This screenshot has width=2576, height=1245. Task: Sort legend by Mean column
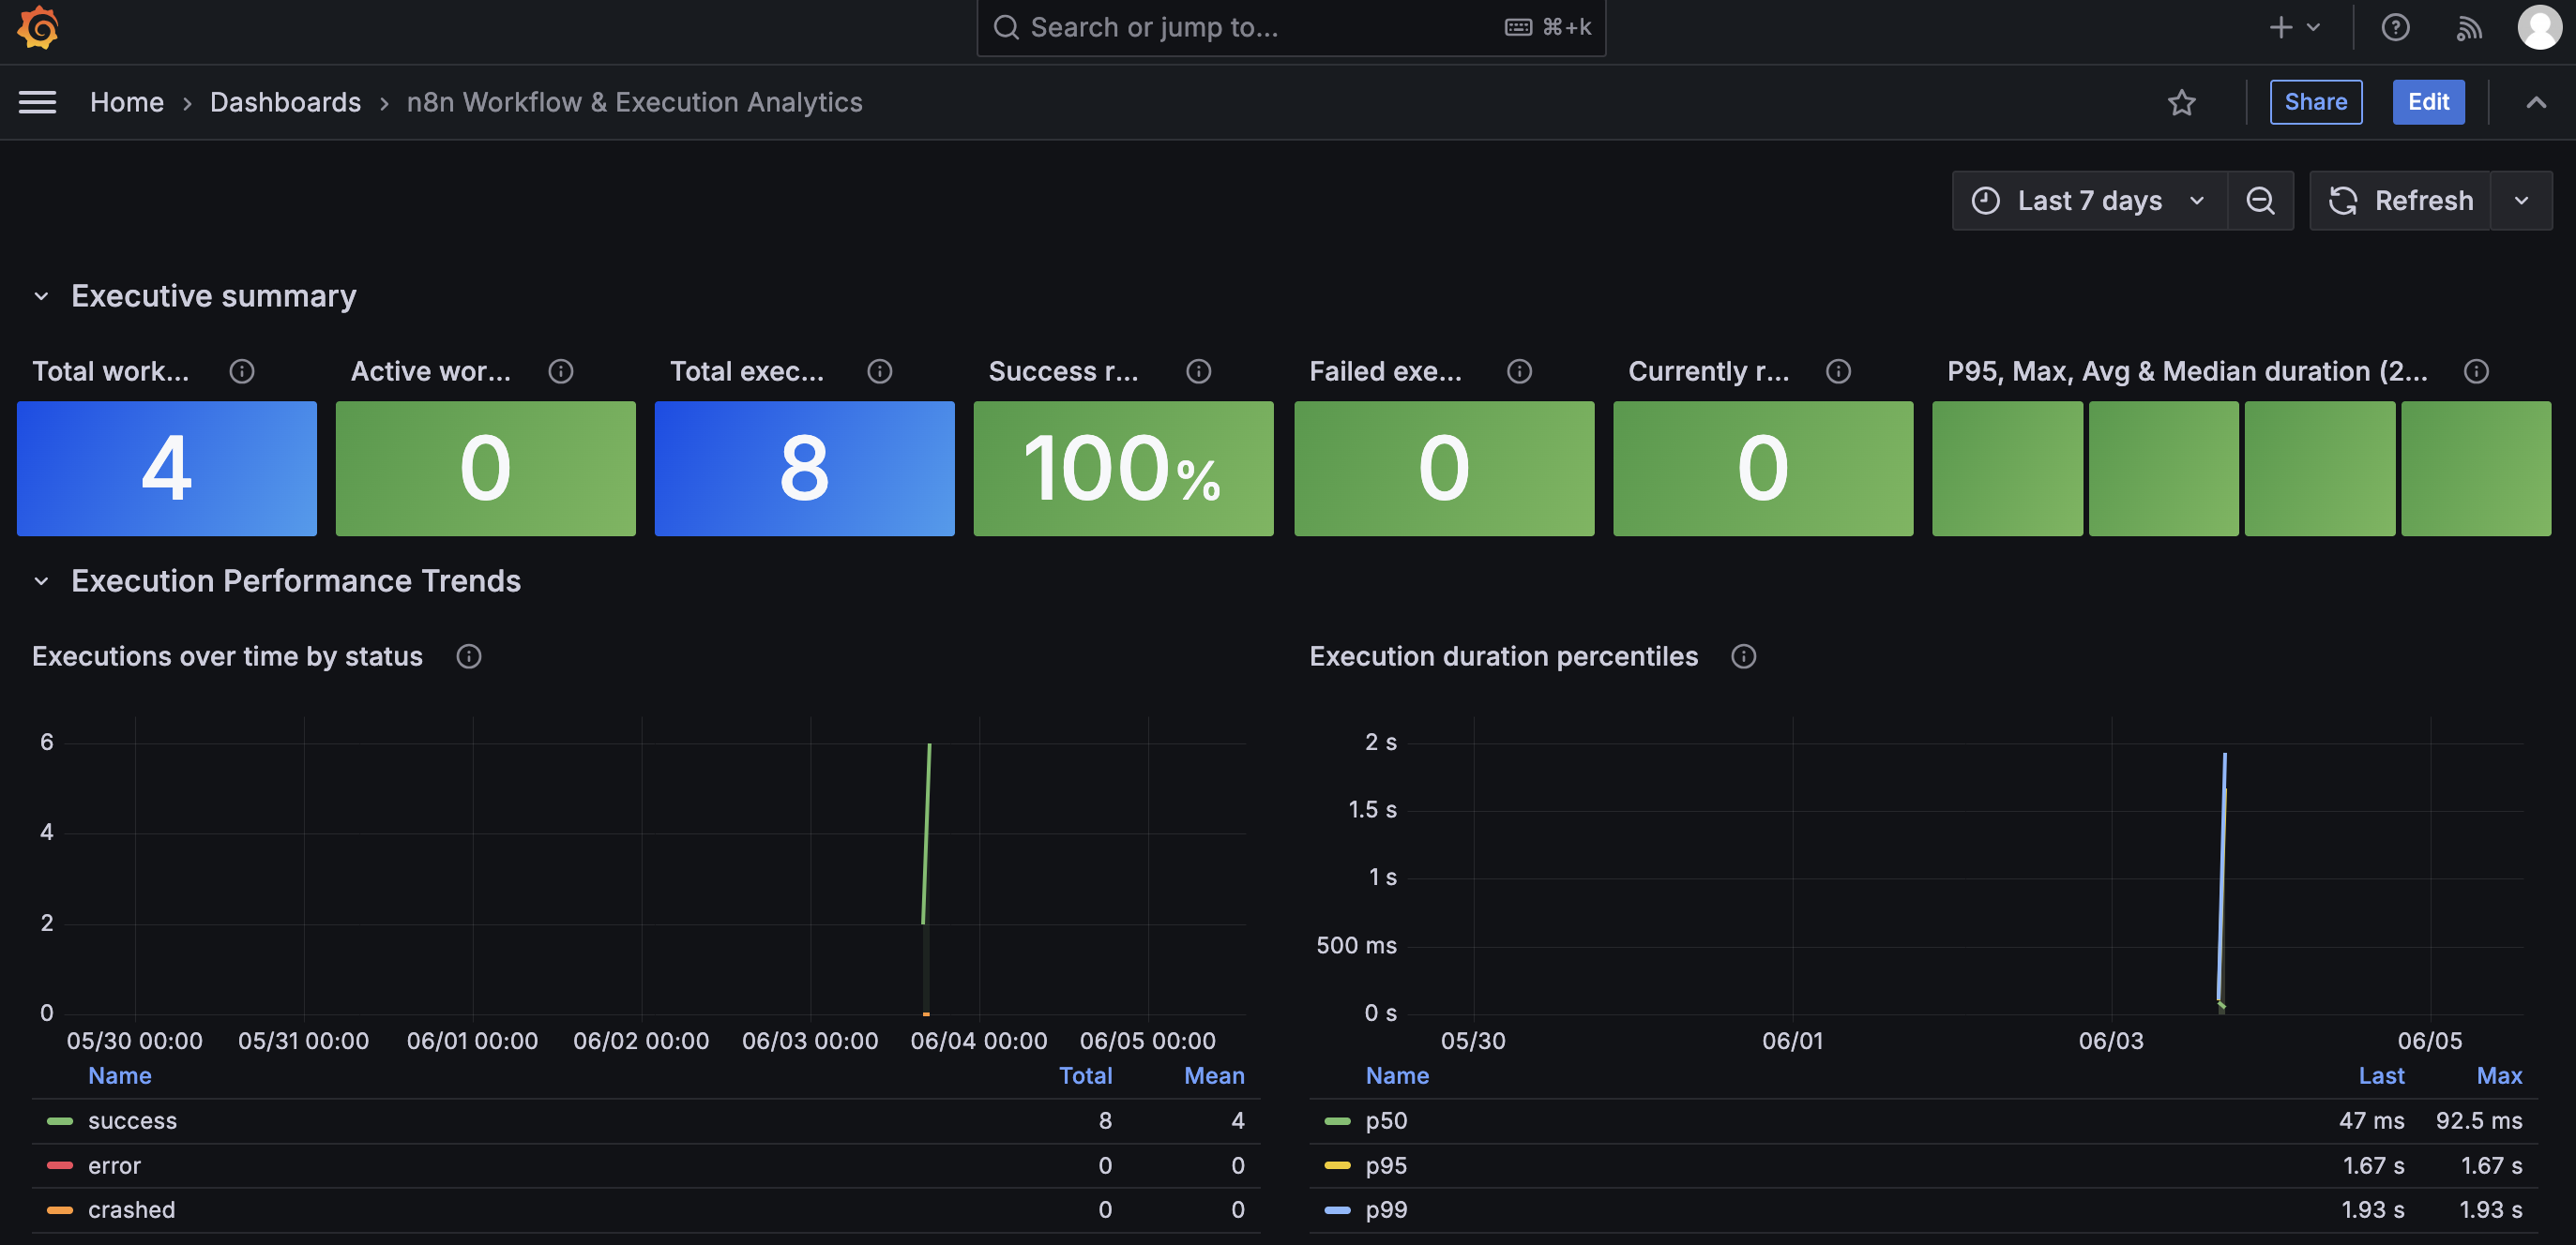1214,1076
